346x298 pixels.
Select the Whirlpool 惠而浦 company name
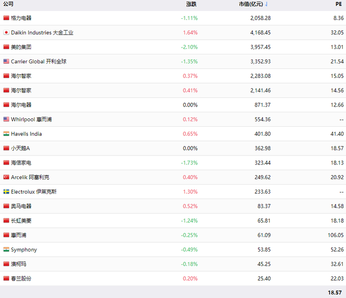pyautogui.click(x=31, y=119)
